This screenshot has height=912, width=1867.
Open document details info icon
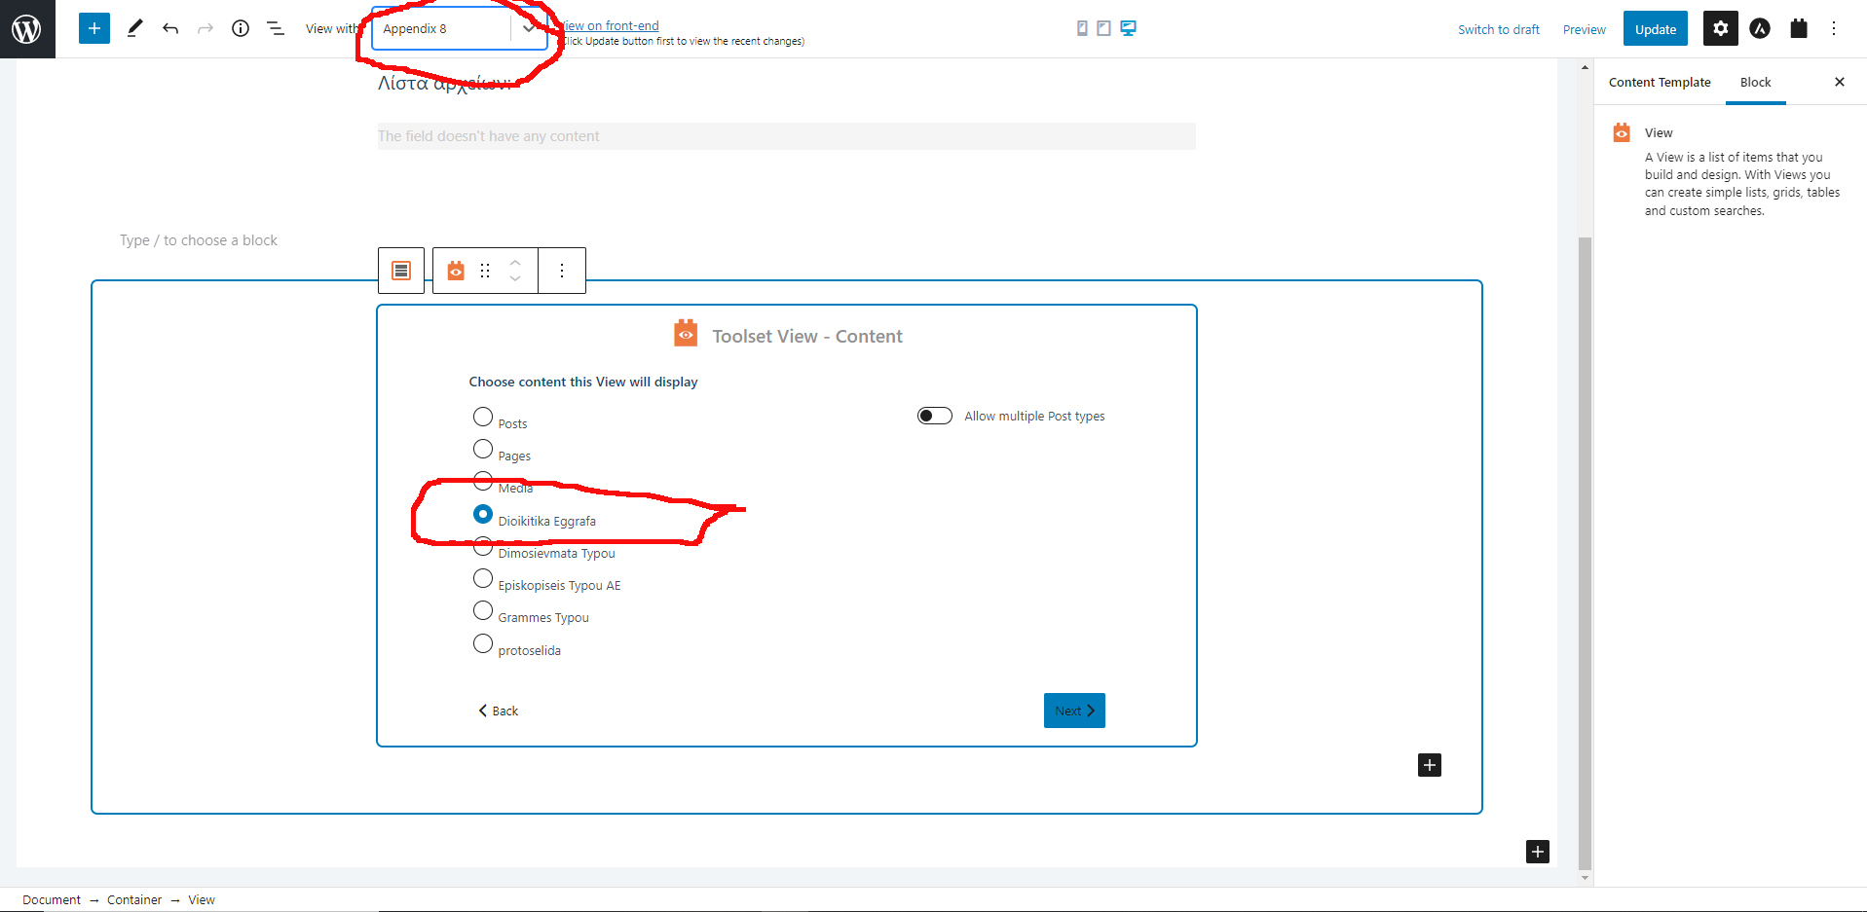tap(241, 28)
